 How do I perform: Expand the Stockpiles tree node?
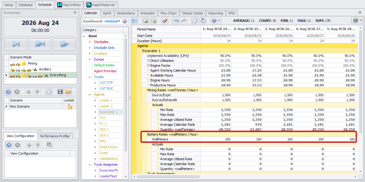[x=90, y=42]
